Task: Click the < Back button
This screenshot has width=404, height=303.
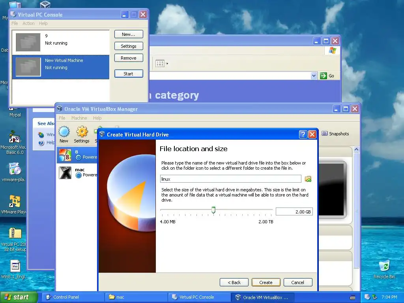Action: click(x=234, y=282)
